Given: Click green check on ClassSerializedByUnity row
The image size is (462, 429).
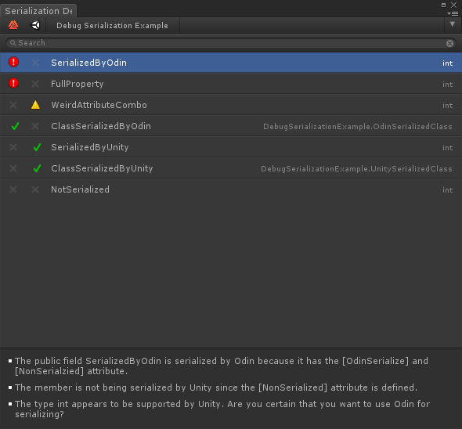Looking at the screenshot, I should [37, 168].
